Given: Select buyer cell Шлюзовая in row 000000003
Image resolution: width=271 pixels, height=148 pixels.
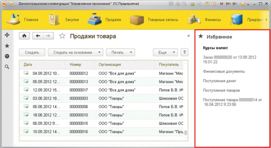Looking at the screenshot, I should click(x=171, y=98).
